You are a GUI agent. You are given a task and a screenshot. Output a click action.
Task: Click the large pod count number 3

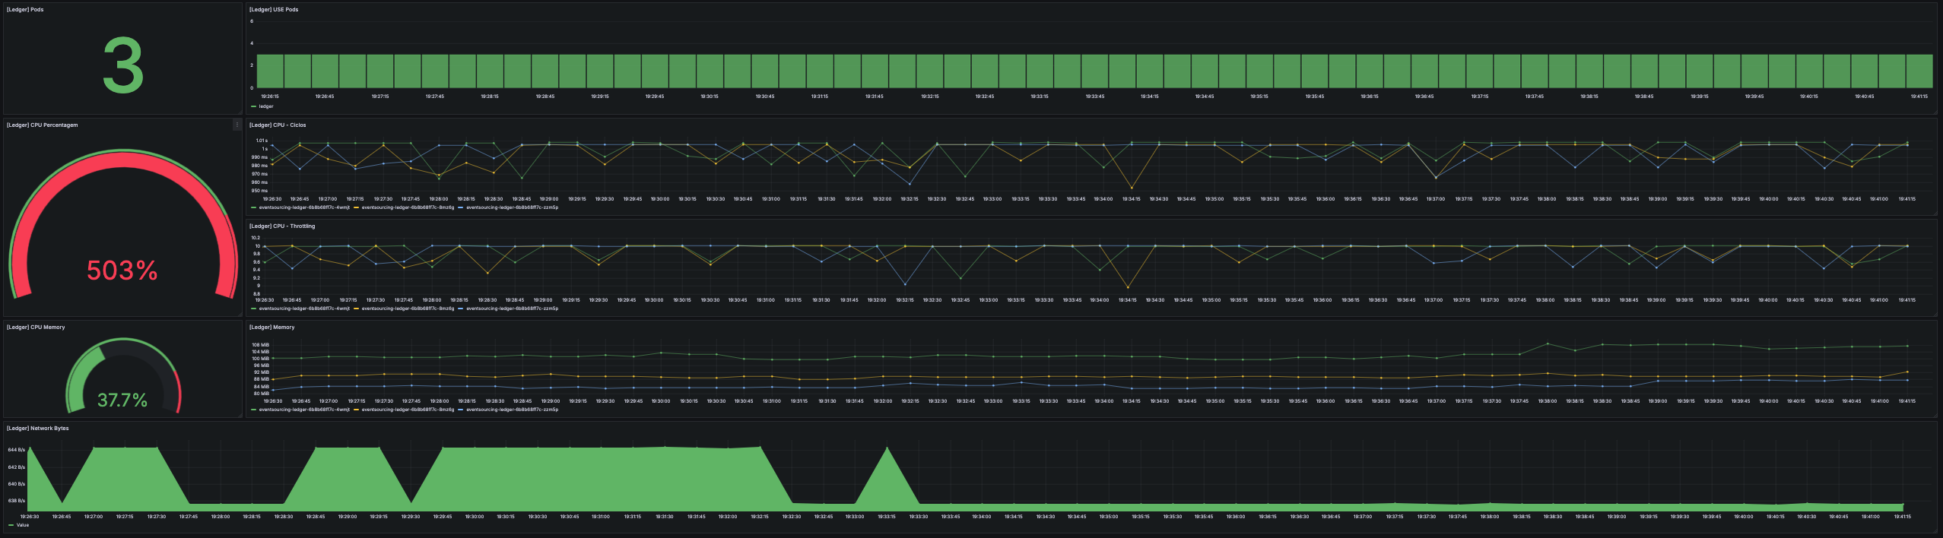coord(122,66)
